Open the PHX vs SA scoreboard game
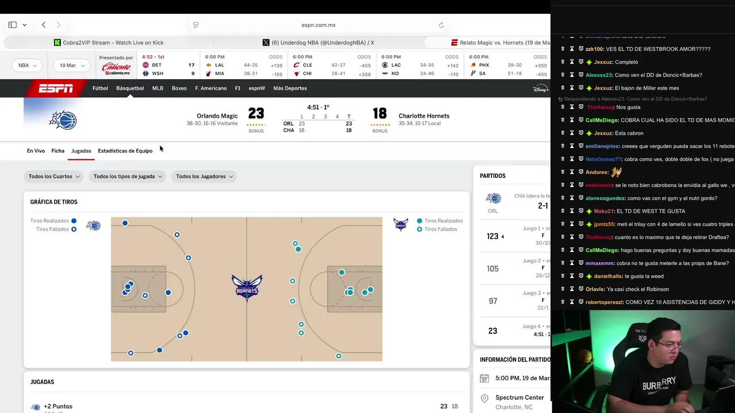The height and width of the screenshot is (413, 735). point(508,65)
